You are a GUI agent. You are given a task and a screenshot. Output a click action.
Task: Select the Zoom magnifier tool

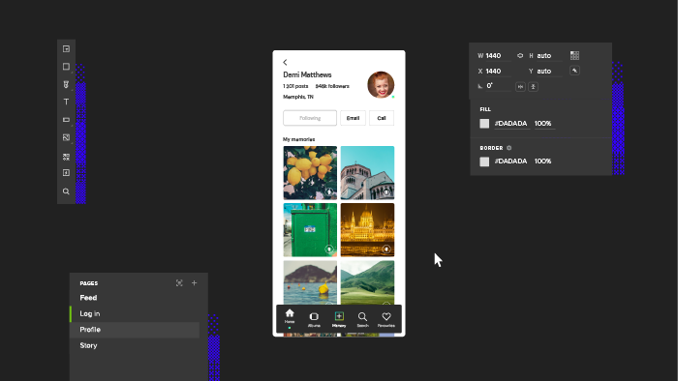click(66, 191)
